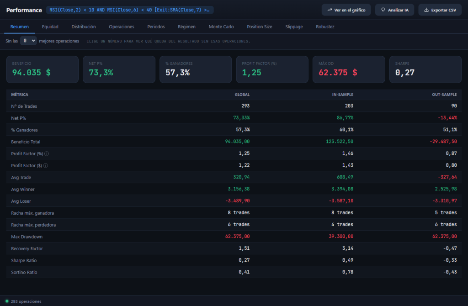
Task: Select the in-sample Sharpe Ratio value 0,49
Action: click(348, 260)
